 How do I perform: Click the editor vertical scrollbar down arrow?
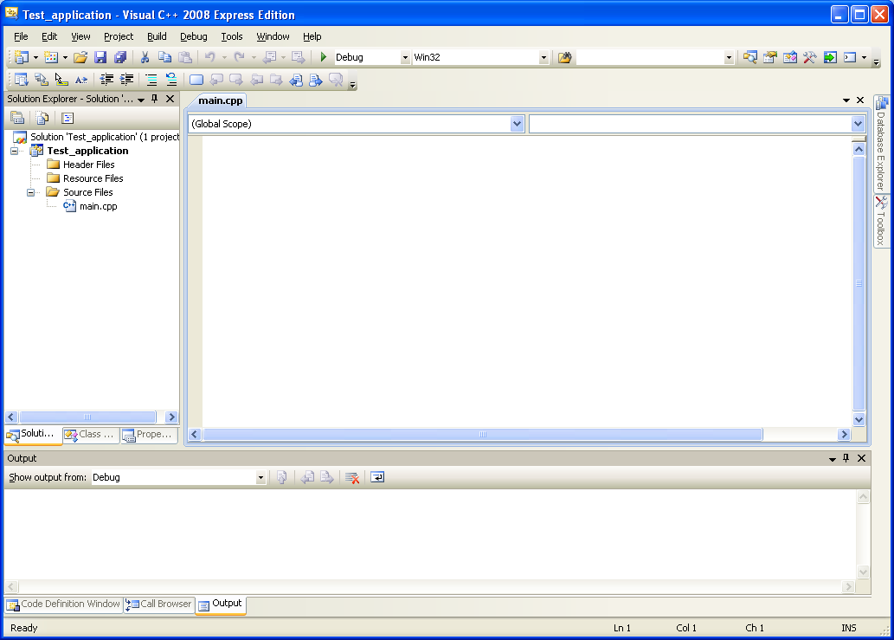pos(859,419)
